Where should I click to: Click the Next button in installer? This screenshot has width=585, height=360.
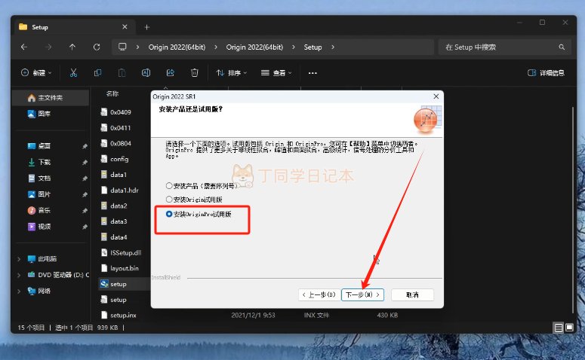pos(362,294)
